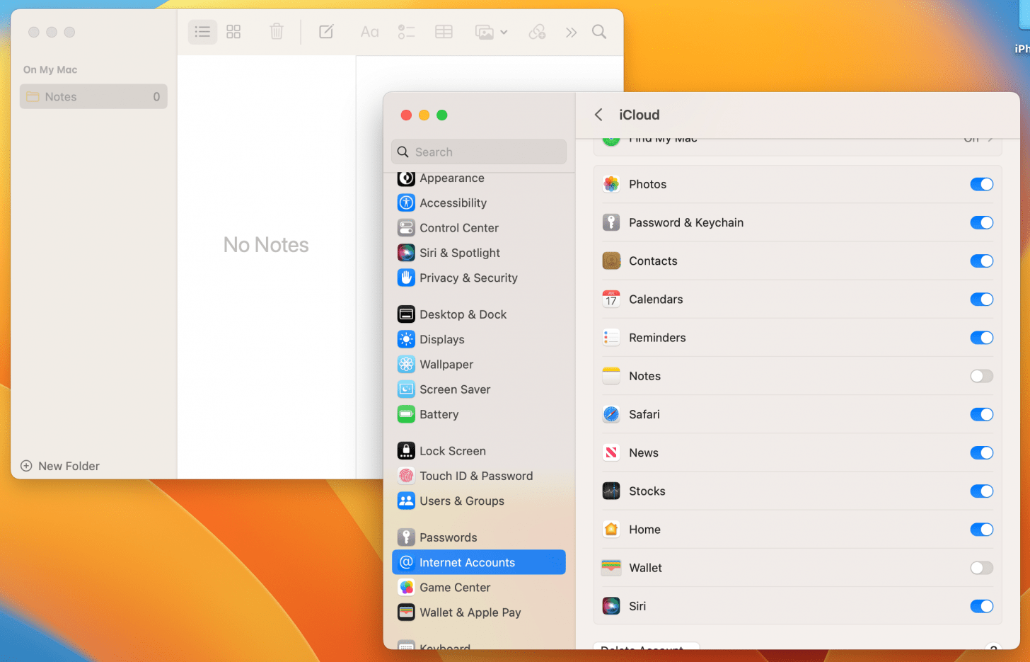The width and height of the screenshot is (1030, 662).
Task: Click the Notes search magnifier icon
Action: (x=599, y=32)
